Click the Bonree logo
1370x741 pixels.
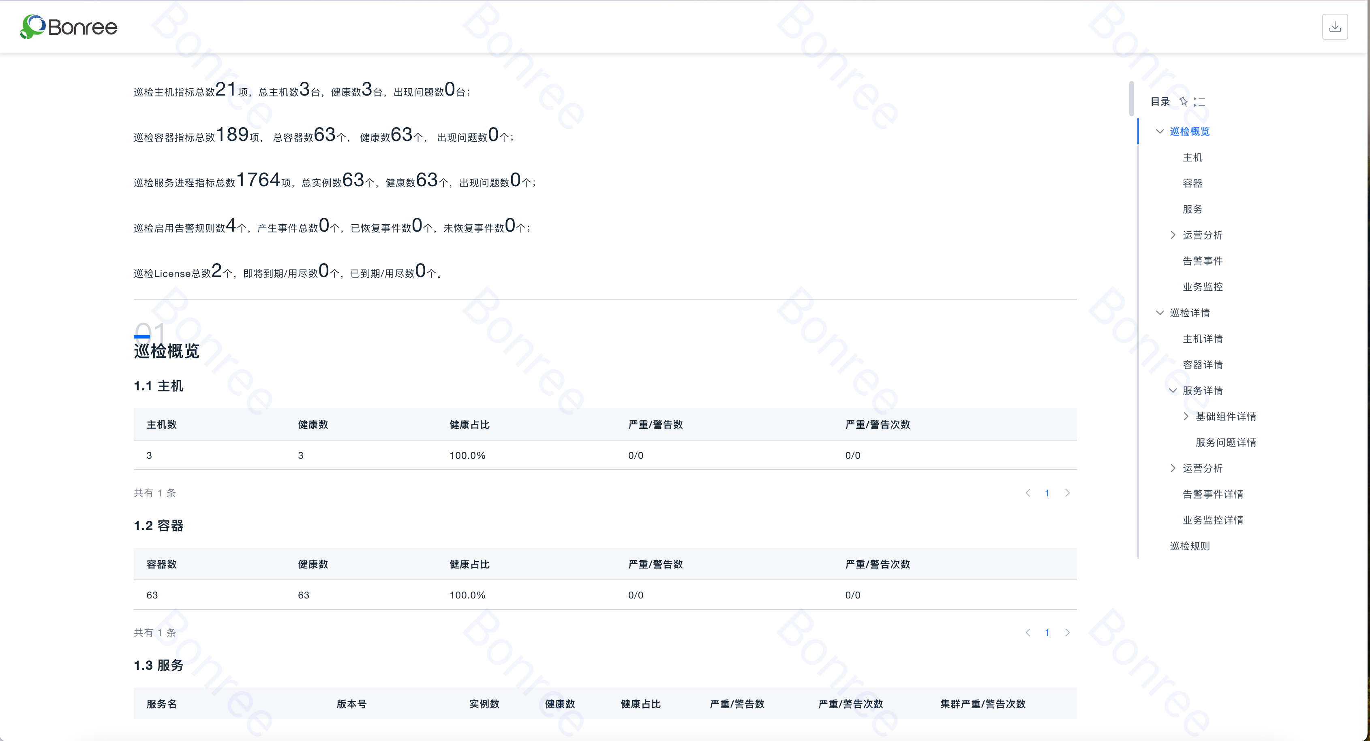coord(68,27)
